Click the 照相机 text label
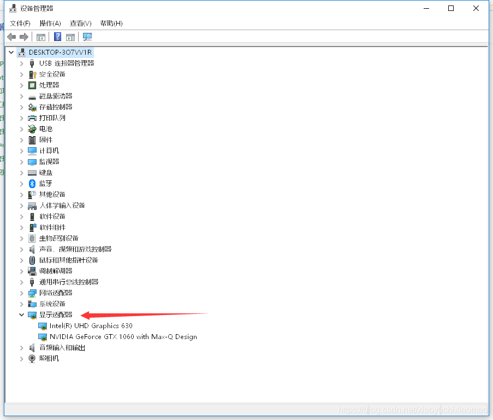The width and height of the screenshot is (493, 420). click(x=49, y=359)
